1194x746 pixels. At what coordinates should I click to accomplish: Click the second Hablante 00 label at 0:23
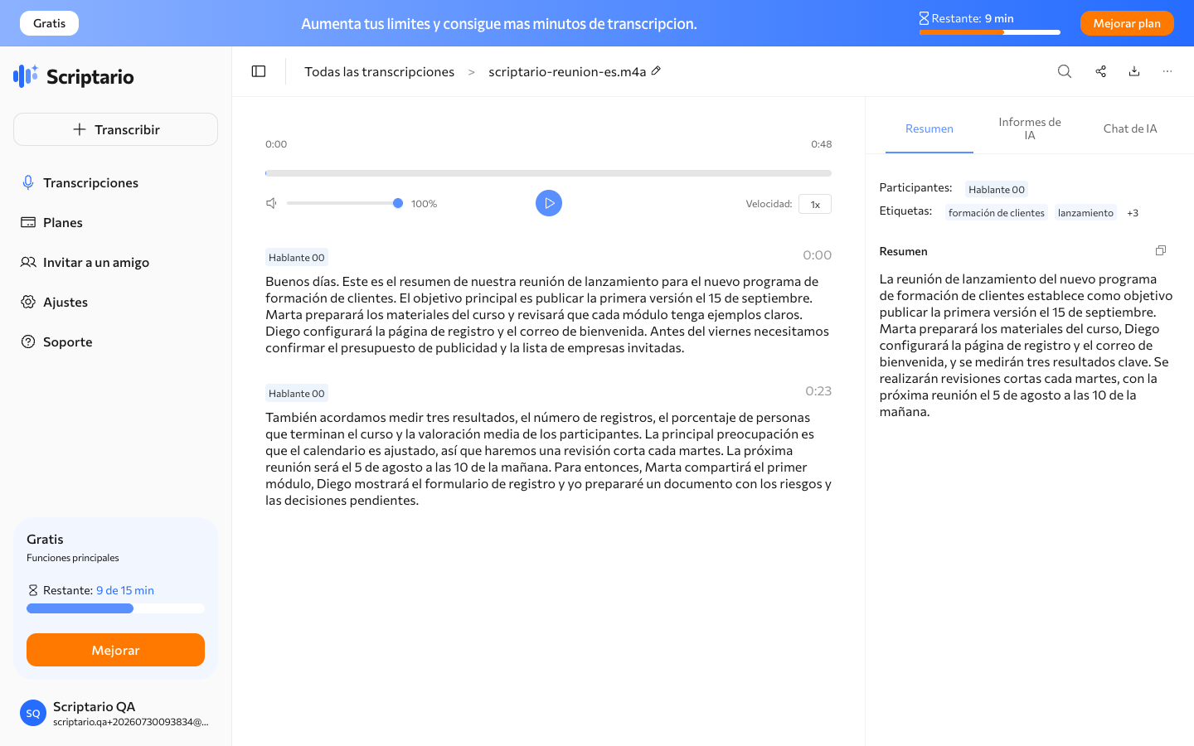pos(297,393)
